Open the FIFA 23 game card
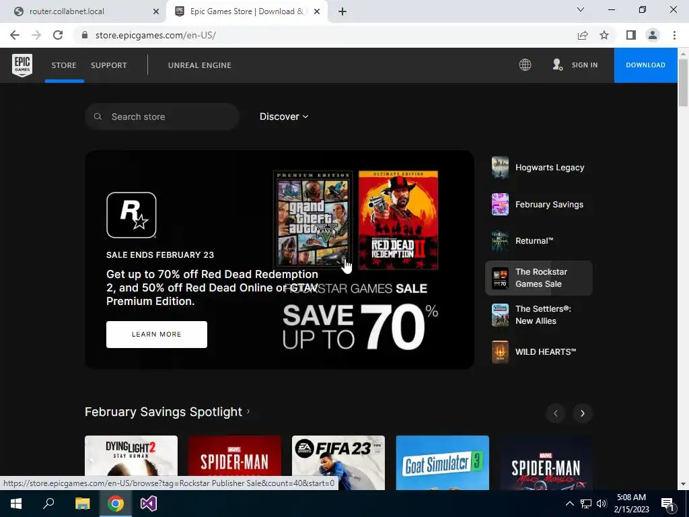Viewport: 689px width, 517px height. pos(338,462)
